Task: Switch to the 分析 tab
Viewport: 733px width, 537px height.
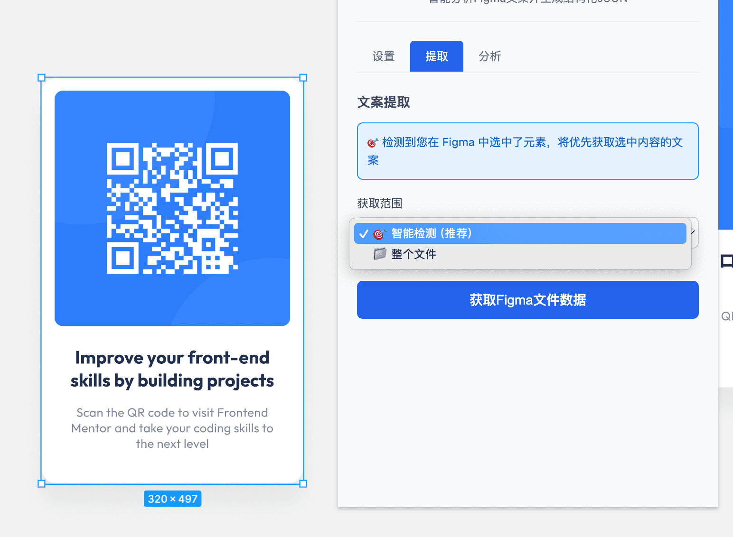Action: 490,56
